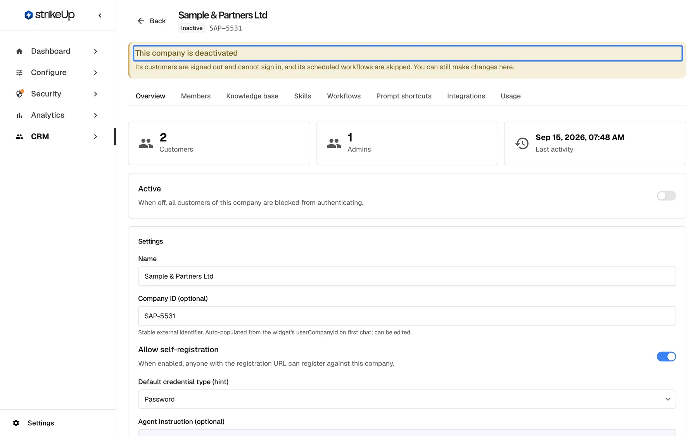Click 'Agent instruction (optional)' label
The width and height of the screenshot is (698, 436).
point(181,422)
